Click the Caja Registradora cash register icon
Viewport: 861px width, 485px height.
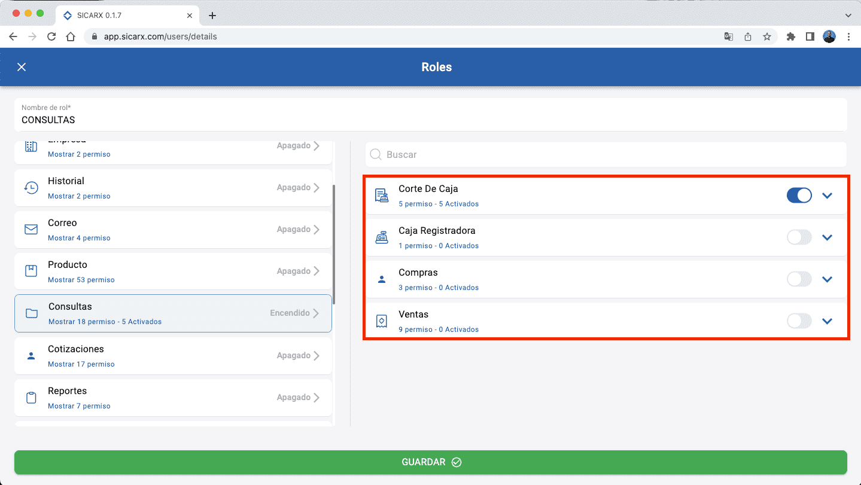(x=381, y=237)
